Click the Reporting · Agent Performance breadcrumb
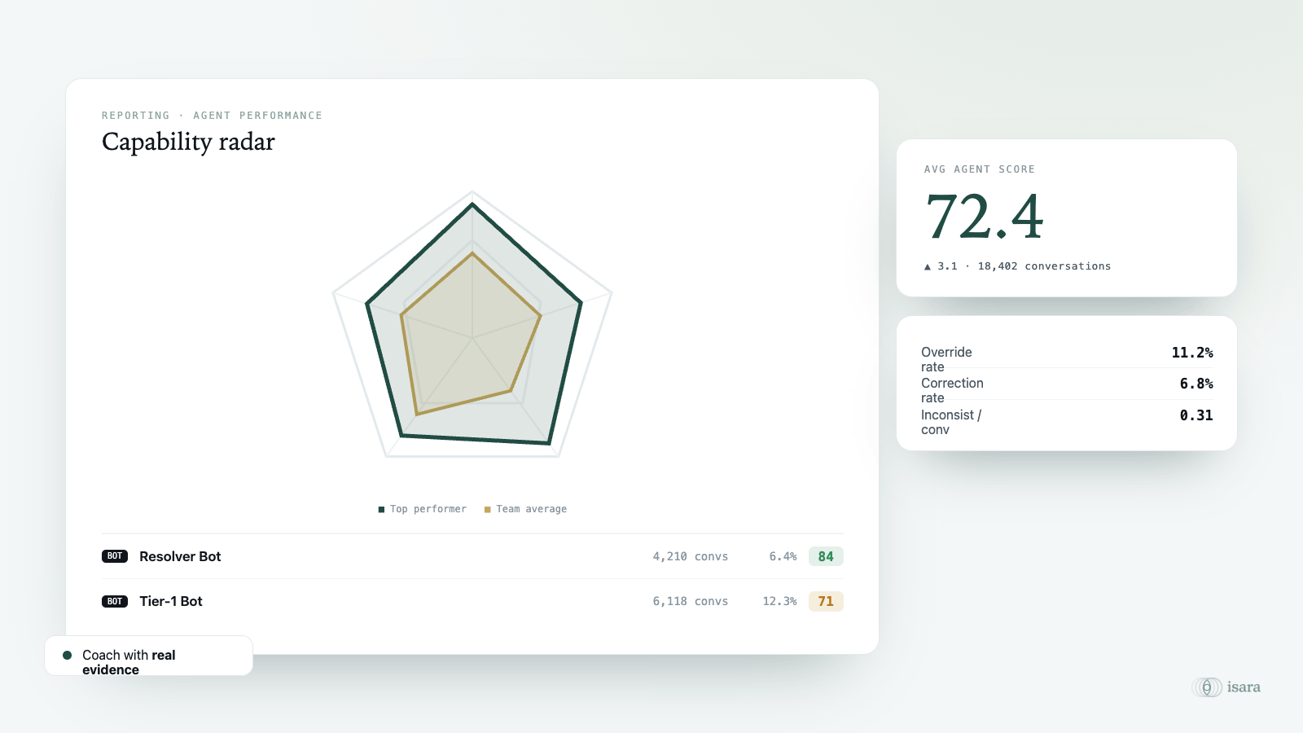The width and height of the screenshot is (1303, 733). pyautogui.click(x=212, y=116)
